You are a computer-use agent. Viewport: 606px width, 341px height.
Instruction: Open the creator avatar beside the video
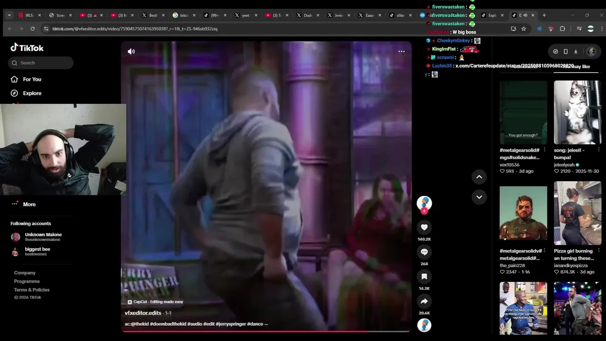424,202
